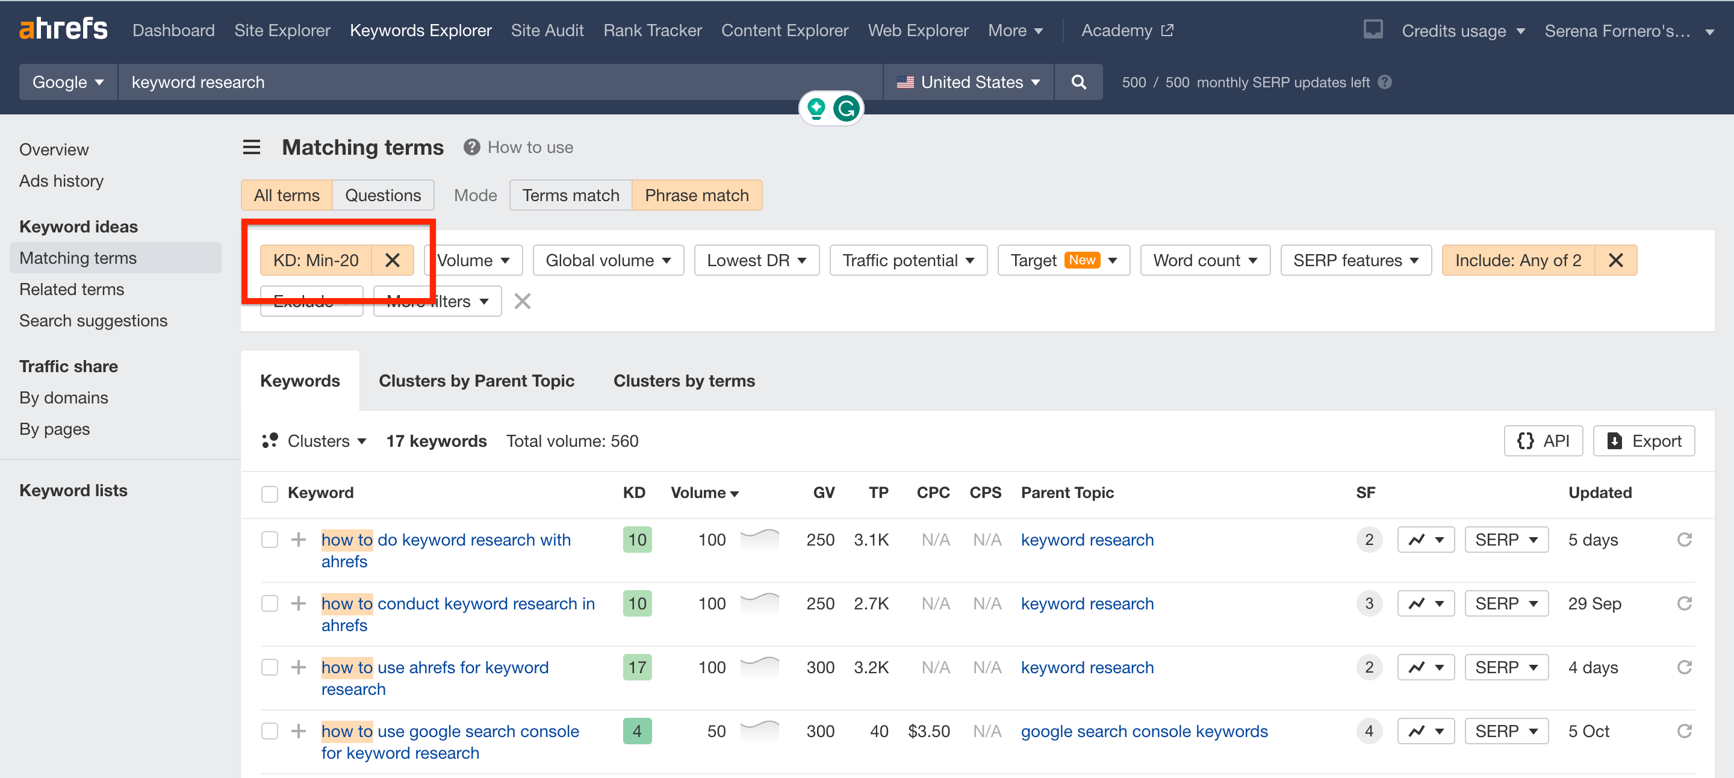Open Rank Tracker
This screenshot has height=778, width=1734.
click(x=652, y=30)
